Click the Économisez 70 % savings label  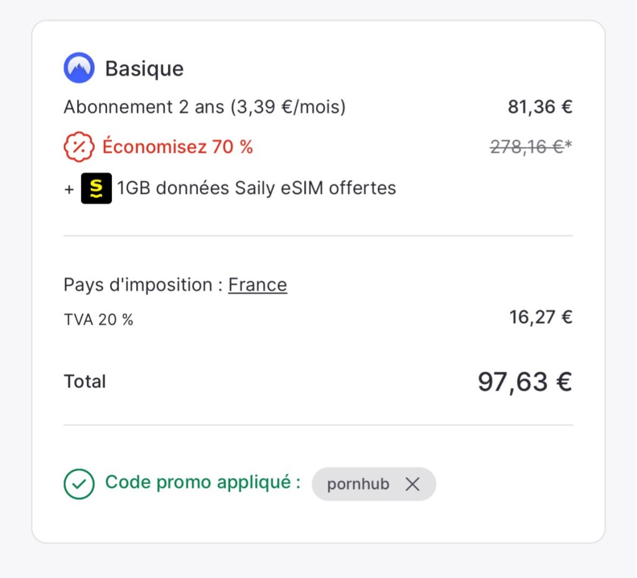pyautogui.click(x=177, y=147)
